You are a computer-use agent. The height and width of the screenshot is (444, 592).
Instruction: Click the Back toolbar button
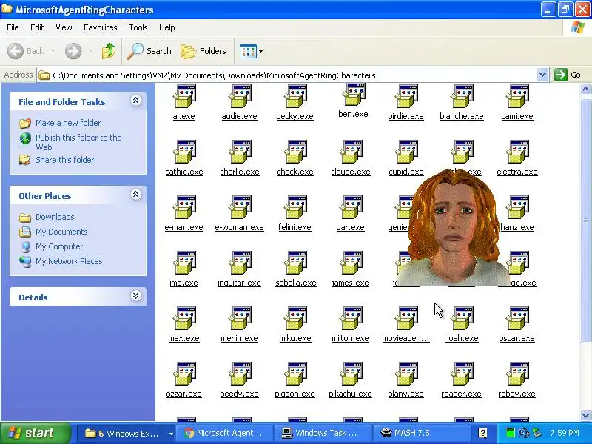click(26, 51)
